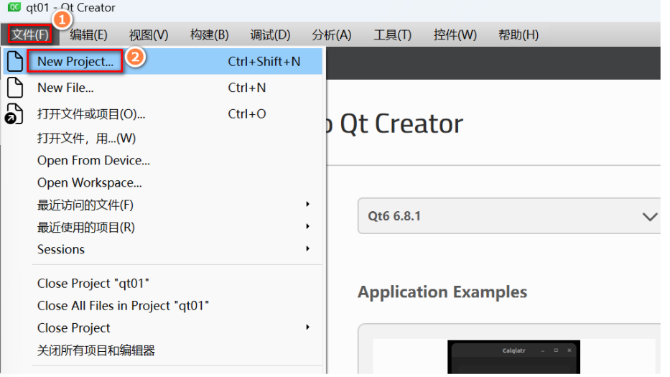Viewport: 670px width, 377px height.
Task: Click the Application Examples heading
Action: [442, 292]
